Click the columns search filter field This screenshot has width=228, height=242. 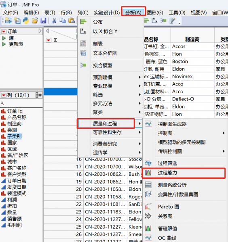click(21, 103)
